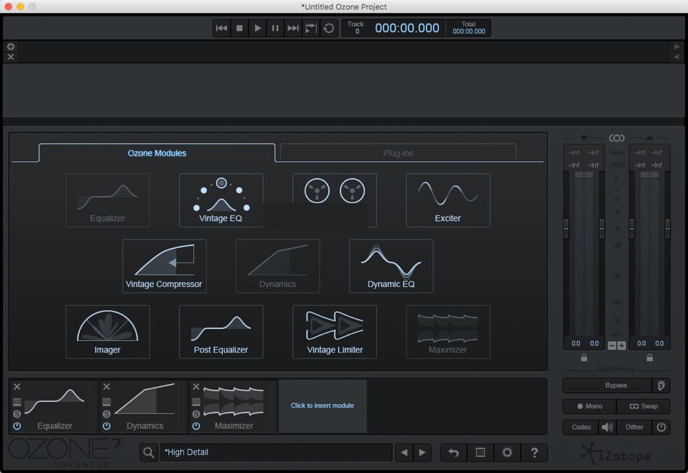Open the Dynamic EQ module
Image resolution: width=688 pixels, height=473 pixels.
point(391,266)
